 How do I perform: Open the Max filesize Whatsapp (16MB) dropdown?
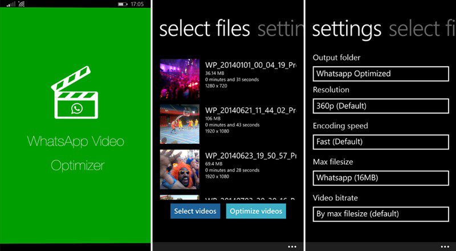point(381,178)
